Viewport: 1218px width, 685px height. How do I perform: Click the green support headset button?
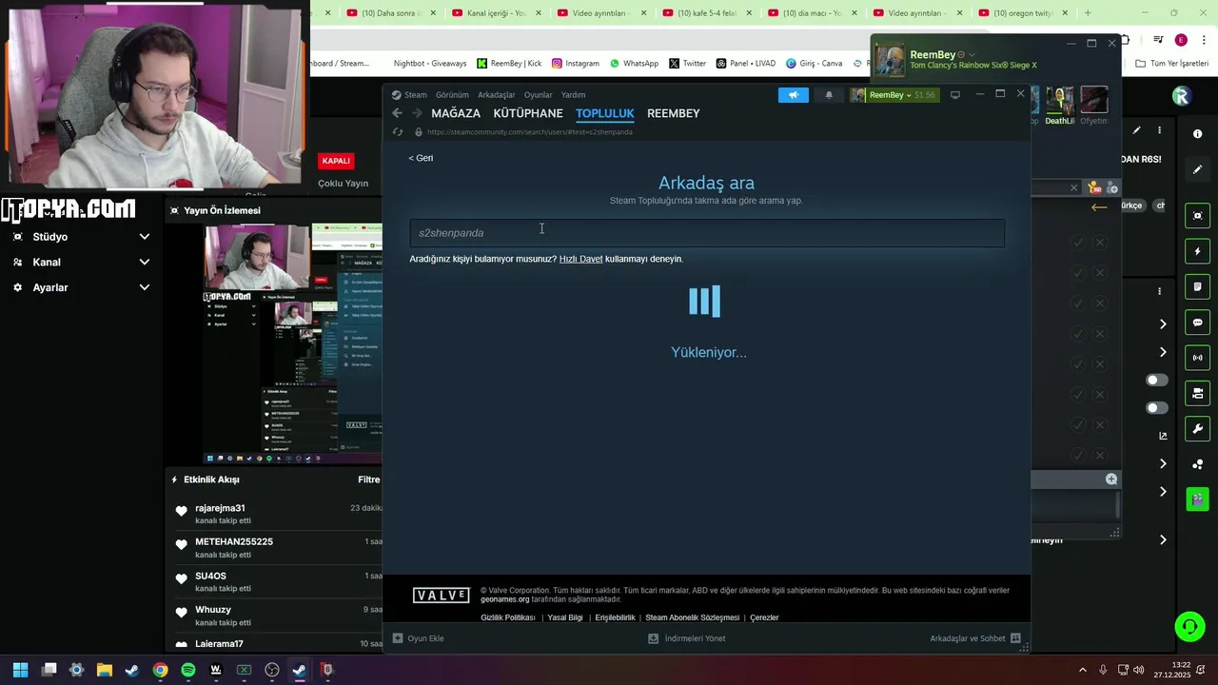[x=1189, y=626]
